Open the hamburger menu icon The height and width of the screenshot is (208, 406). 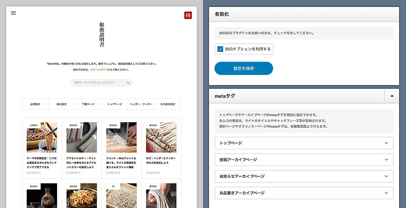[13, 13]
